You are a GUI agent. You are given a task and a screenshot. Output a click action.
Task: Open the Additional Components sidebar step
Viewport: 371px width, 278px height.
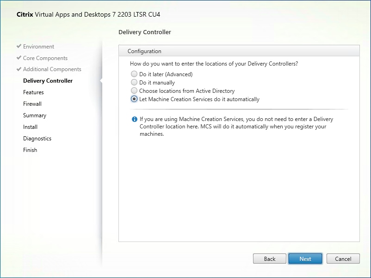52,69
